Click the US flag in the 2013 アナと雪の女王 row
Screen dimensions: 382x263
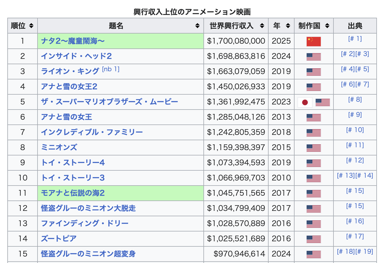pyautogui.click(x=314, y=117)
